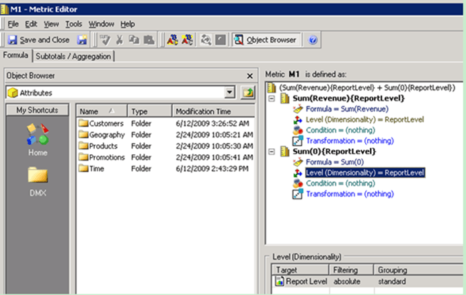Sort by the Type column header
This screenshot has height=295, width=466.
[150, 111]
